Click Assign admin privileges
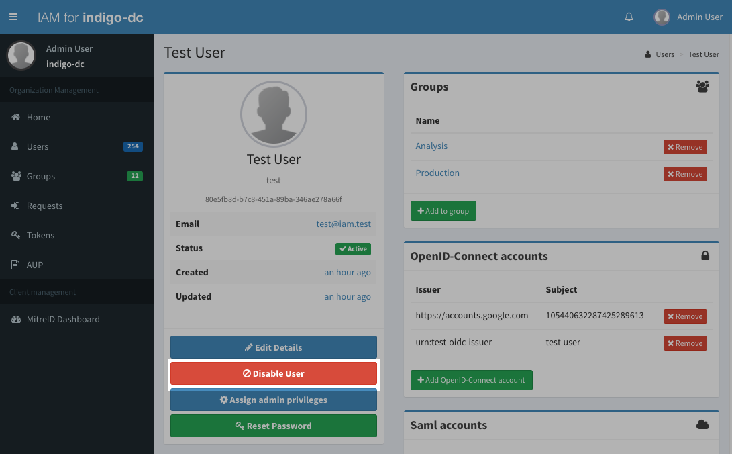 point(273,400)
